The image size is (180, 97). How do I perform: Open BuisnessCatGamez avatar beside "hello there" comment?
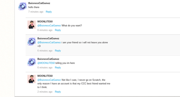(22, 6)
